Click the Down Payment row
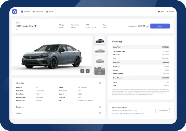 (x=141, y=73)
